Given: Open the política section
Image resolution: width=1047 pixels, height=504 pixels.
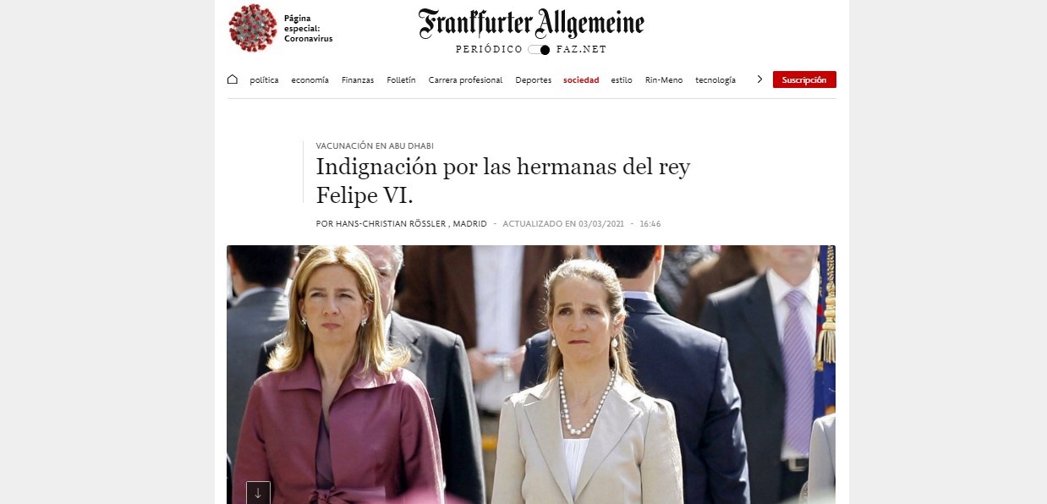Looking at the screenshot, I should (264, 80).
